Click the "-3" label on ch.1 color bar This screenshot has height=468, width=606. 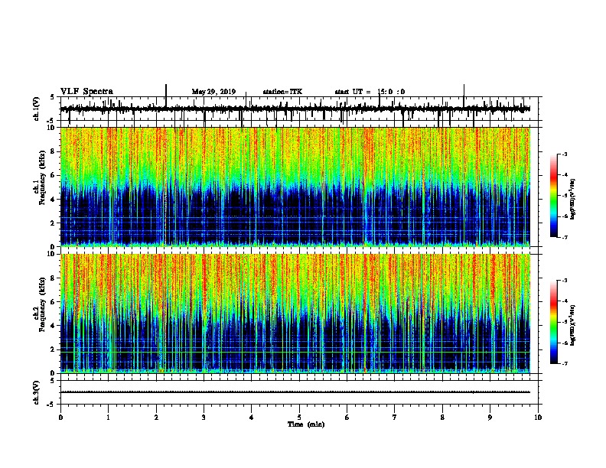565,154
